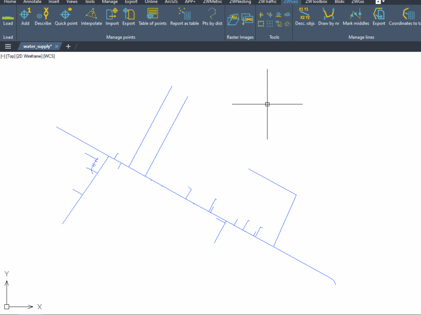
Task: Open the Coordinates to table tool
Action: coord(405,17)
